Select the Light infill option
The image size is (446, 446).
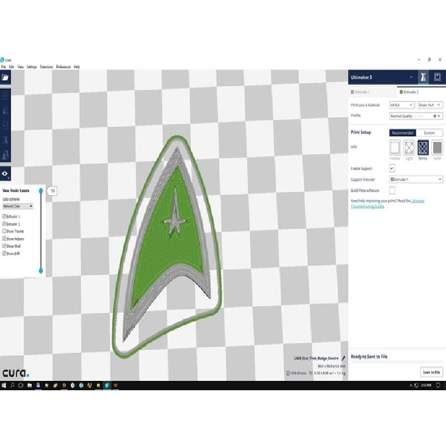(409, 148)
